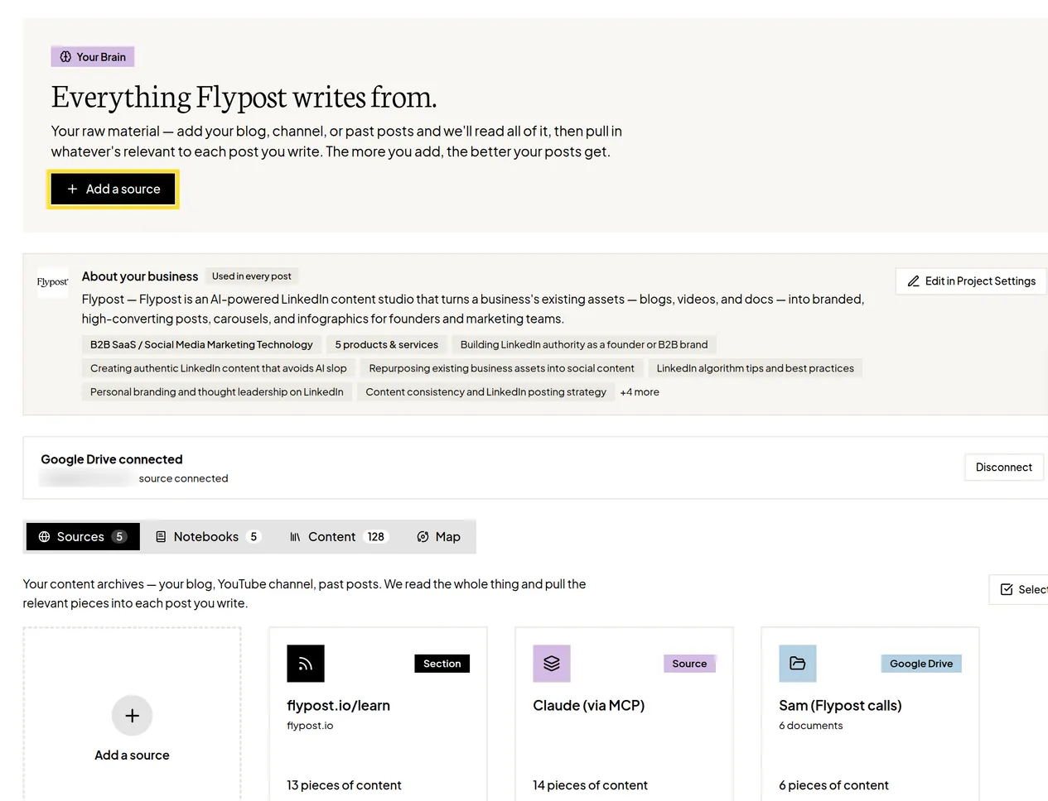
Task: Click the Content count badge 128
Action: tap(376, 537)
